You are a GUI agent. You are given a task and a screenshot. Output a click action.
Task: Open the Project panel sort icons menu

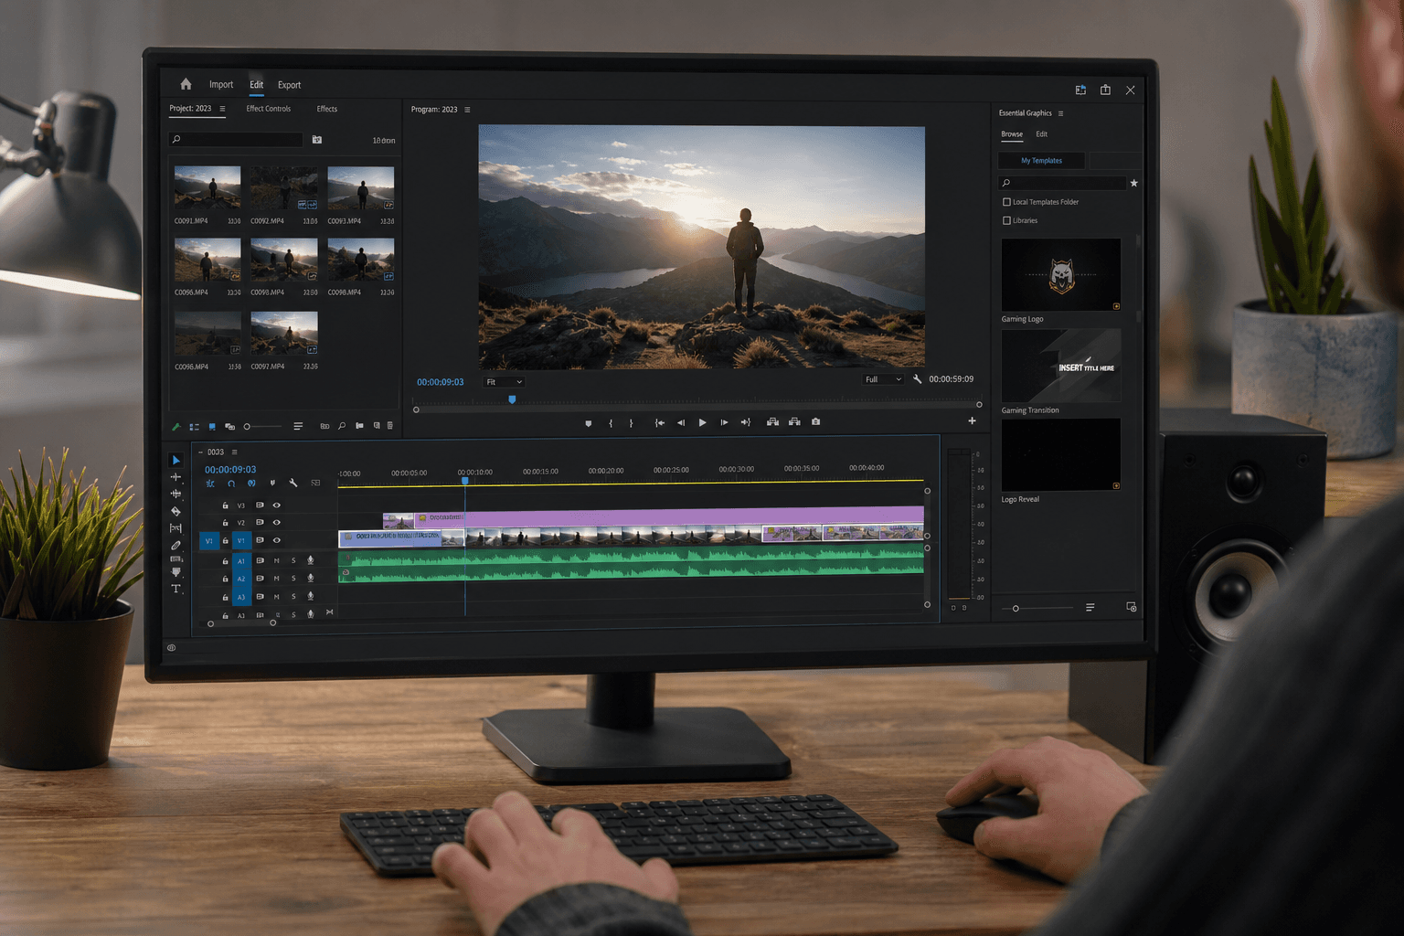coord(298,426)
